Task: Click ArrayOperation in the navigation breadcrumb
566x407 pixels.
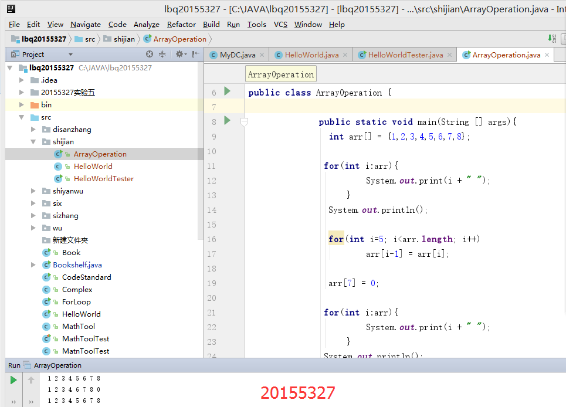Action: coord(175,39)
